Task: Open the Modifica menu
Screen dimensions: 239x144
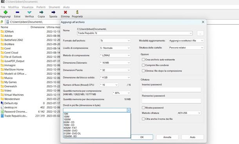Action: pos(13,7)
